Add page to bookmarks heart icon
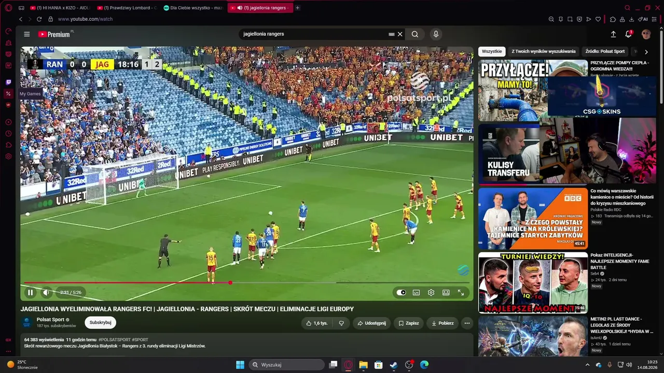The image size is (664, 373). 598,19
